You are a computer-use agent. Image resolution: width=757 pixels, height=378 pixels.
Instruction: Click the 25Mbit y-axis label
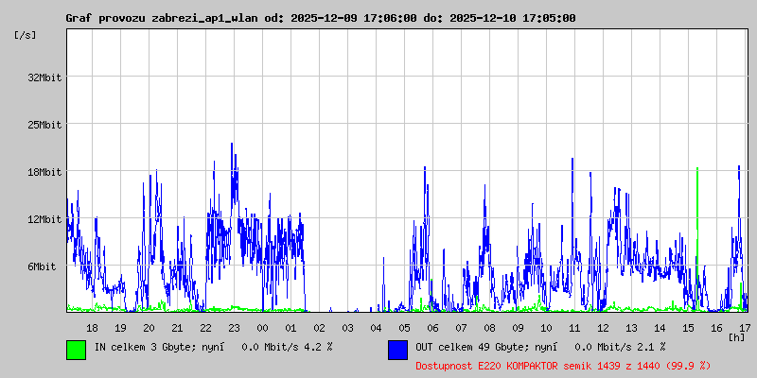[x=44, y=125]
